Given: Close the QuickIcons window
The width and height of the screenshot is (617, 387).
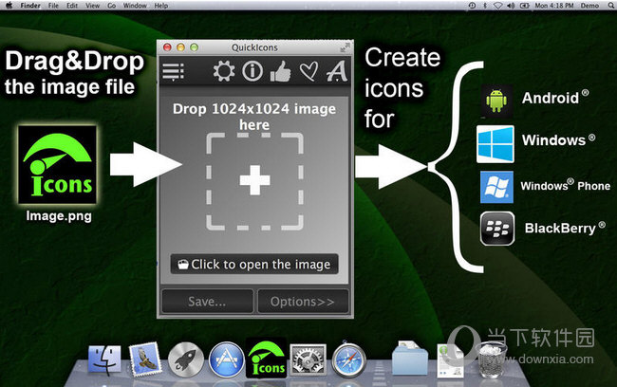Looking at the screenshot, I should point(167,47).
